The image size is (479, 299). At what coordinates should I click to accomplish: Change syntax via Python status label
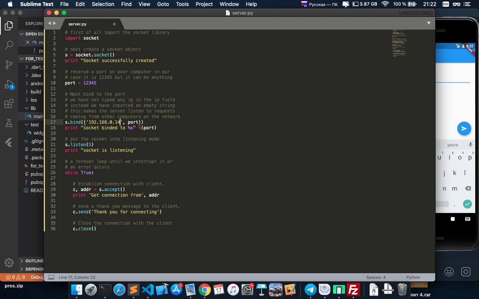413,277
